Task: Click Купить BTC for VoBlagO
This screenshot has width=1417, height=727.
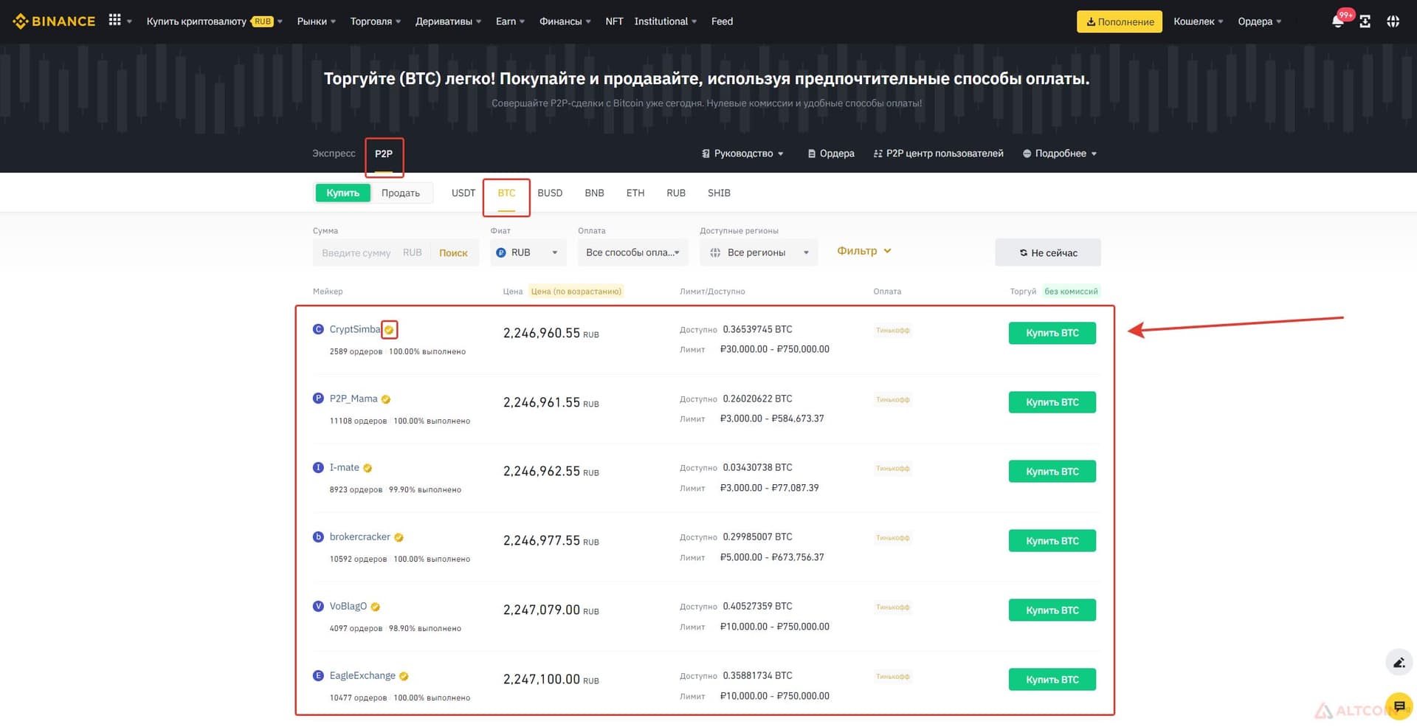Action: click(1052, 610)
